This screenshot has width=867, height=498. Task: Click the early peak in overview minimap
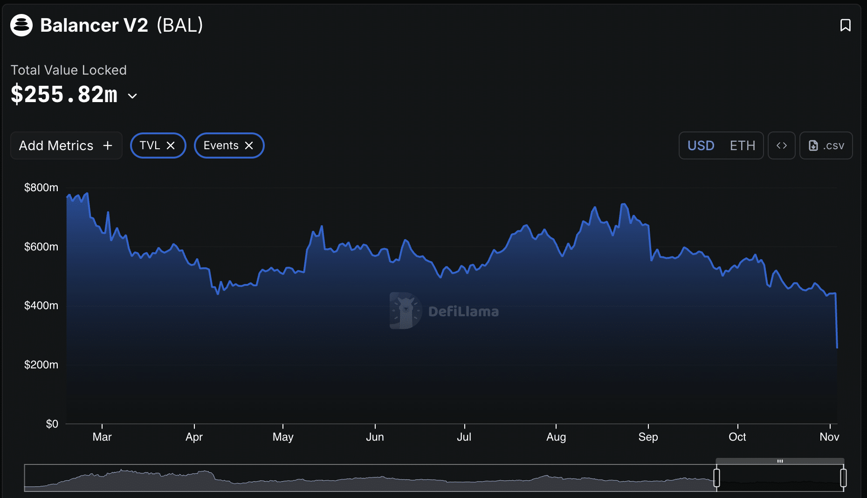click(x=122, y=472)
